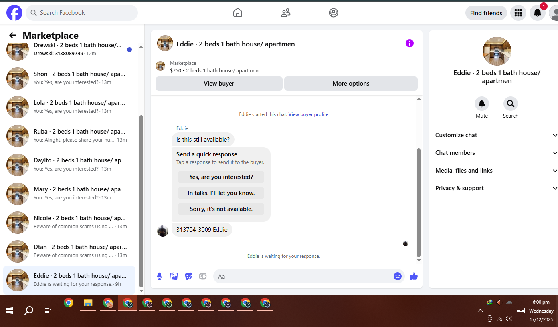Expand Customize chat section
The image size is (558, 327).
[x=496, y=135]
